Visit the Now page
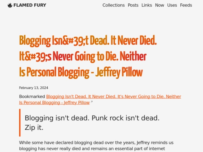Image resolution: width=203 pixels, height=152 pixels. 159,5
